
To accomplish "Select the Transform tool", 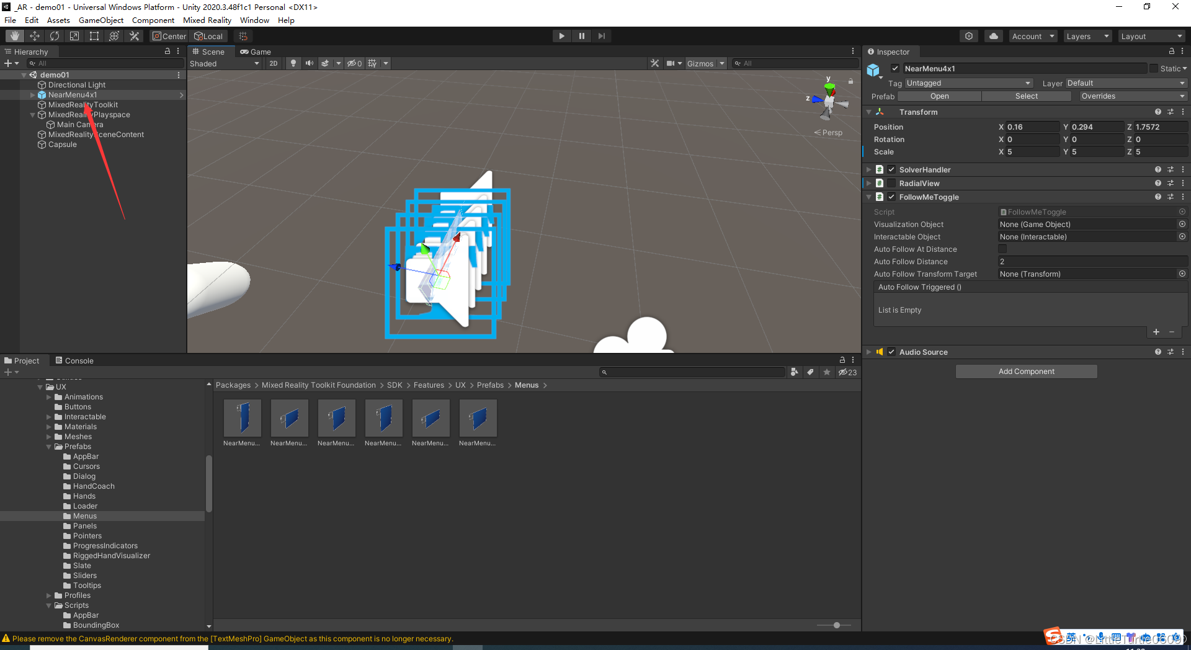I will tap(114, 36).
